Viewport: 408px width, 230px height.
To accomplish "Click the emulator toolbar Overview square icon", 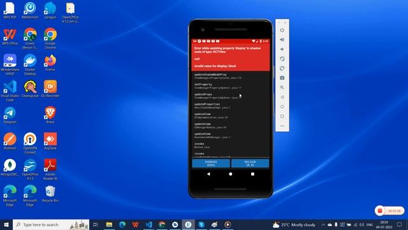I will click(x=282, y=116).
